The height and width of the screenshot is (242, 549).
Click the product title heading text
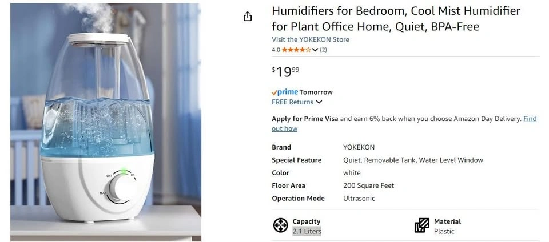pyautogui.click(x=396, y=19)
